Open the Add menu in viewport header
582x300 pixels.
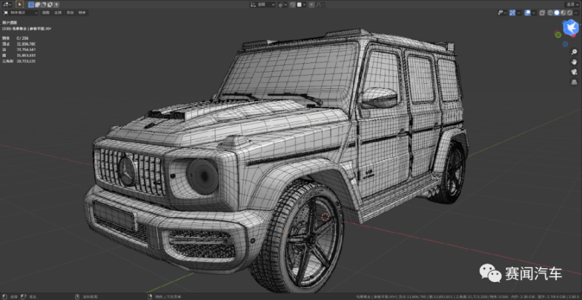point(70,13)
